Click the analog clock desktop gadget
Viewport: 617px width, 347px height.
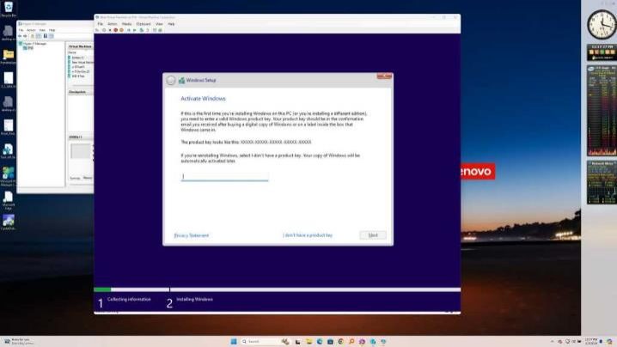pyautogui.click(x=602, y=24)
